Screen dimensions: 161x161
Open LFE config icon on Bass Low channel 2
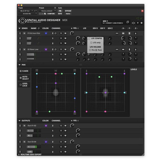(89, 59)
